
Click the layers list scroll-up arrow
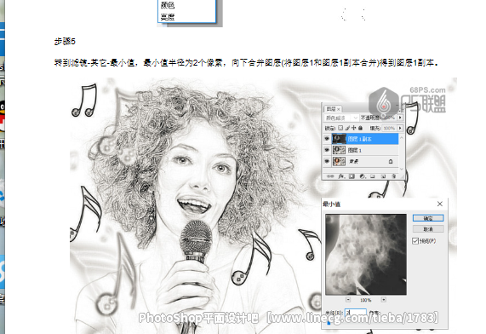pos(402,137)
